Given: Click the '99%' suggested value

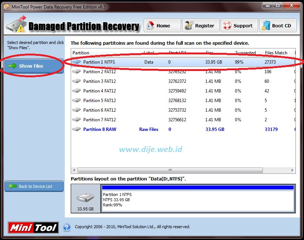Looking at the screenshot, I should point(239,62).
